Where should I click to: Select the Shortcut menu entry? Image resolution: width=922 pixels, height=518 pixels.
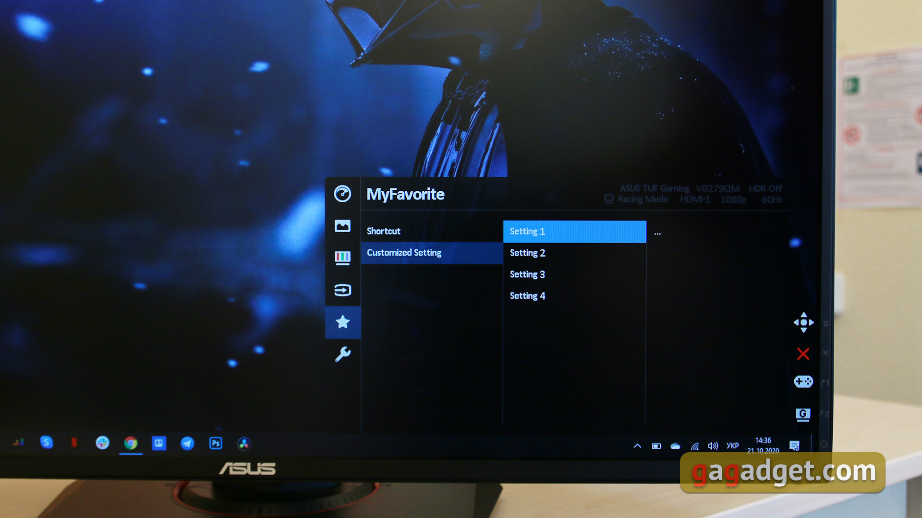383,231
